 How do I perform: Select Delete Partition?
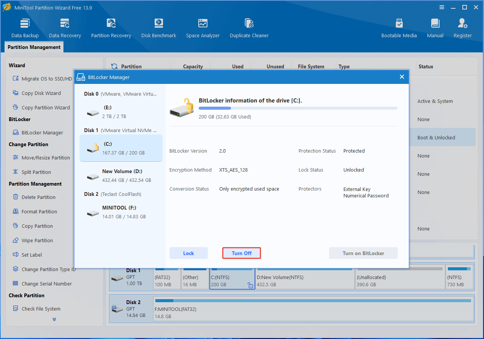click(34, 197)
